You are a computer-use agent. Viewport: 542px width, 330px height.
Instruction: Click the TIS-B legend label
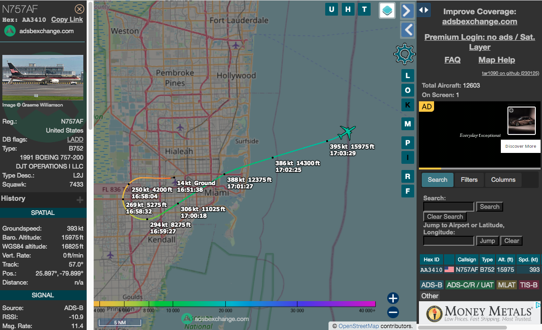tap(529, 285)
